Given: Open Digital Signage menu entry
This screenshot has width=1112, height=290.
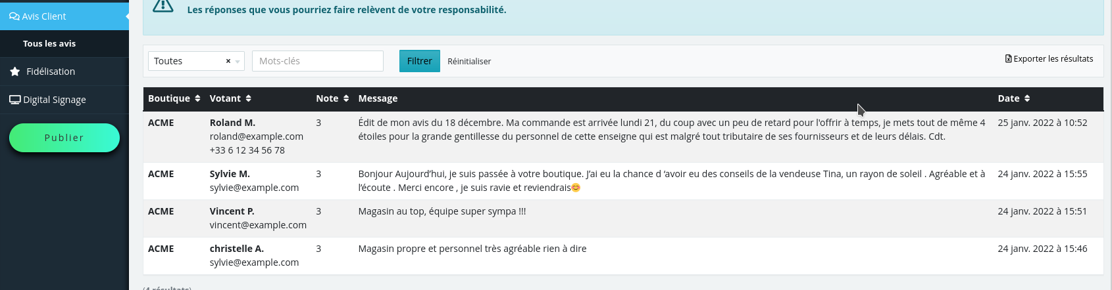Looking at the screenshot, I should (x=55, y=100).
